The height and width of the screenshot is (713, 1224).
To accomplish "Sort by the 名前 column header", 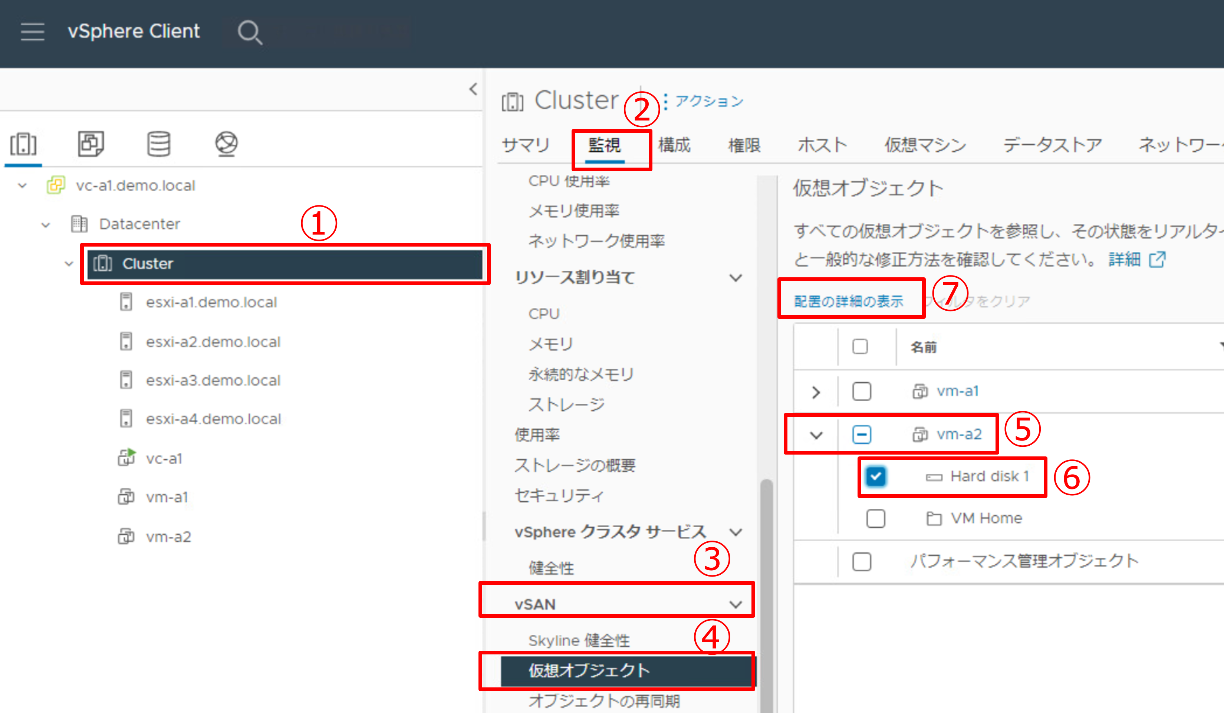I will tap(923, 347).
